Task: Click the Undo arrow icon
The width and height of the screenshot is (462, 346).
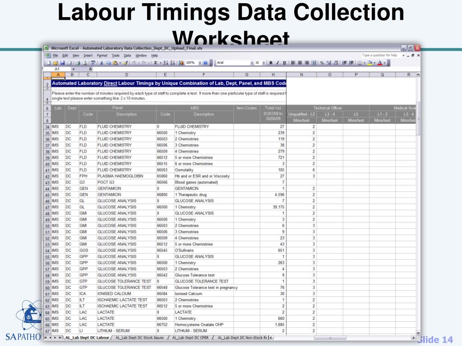Action: (x=134, y=63)
